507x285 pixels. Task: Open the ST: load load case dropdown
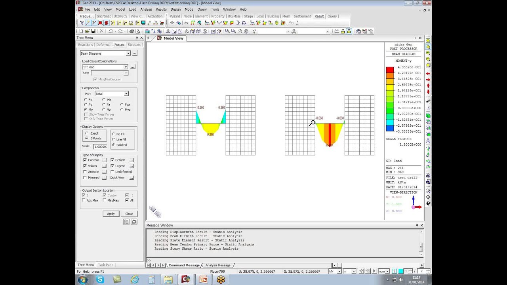pyautogui.click(x=126, y=67)
